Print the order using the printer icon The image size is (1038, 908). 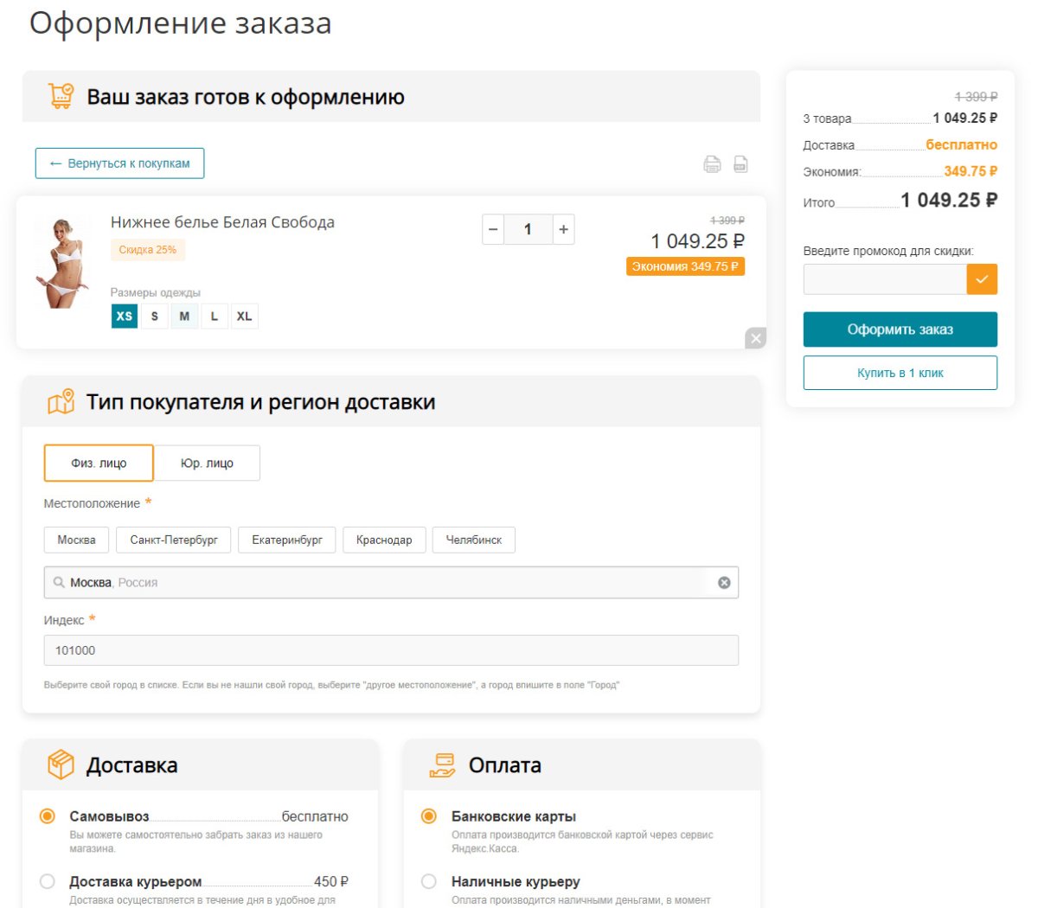click(x=711, y=163)
